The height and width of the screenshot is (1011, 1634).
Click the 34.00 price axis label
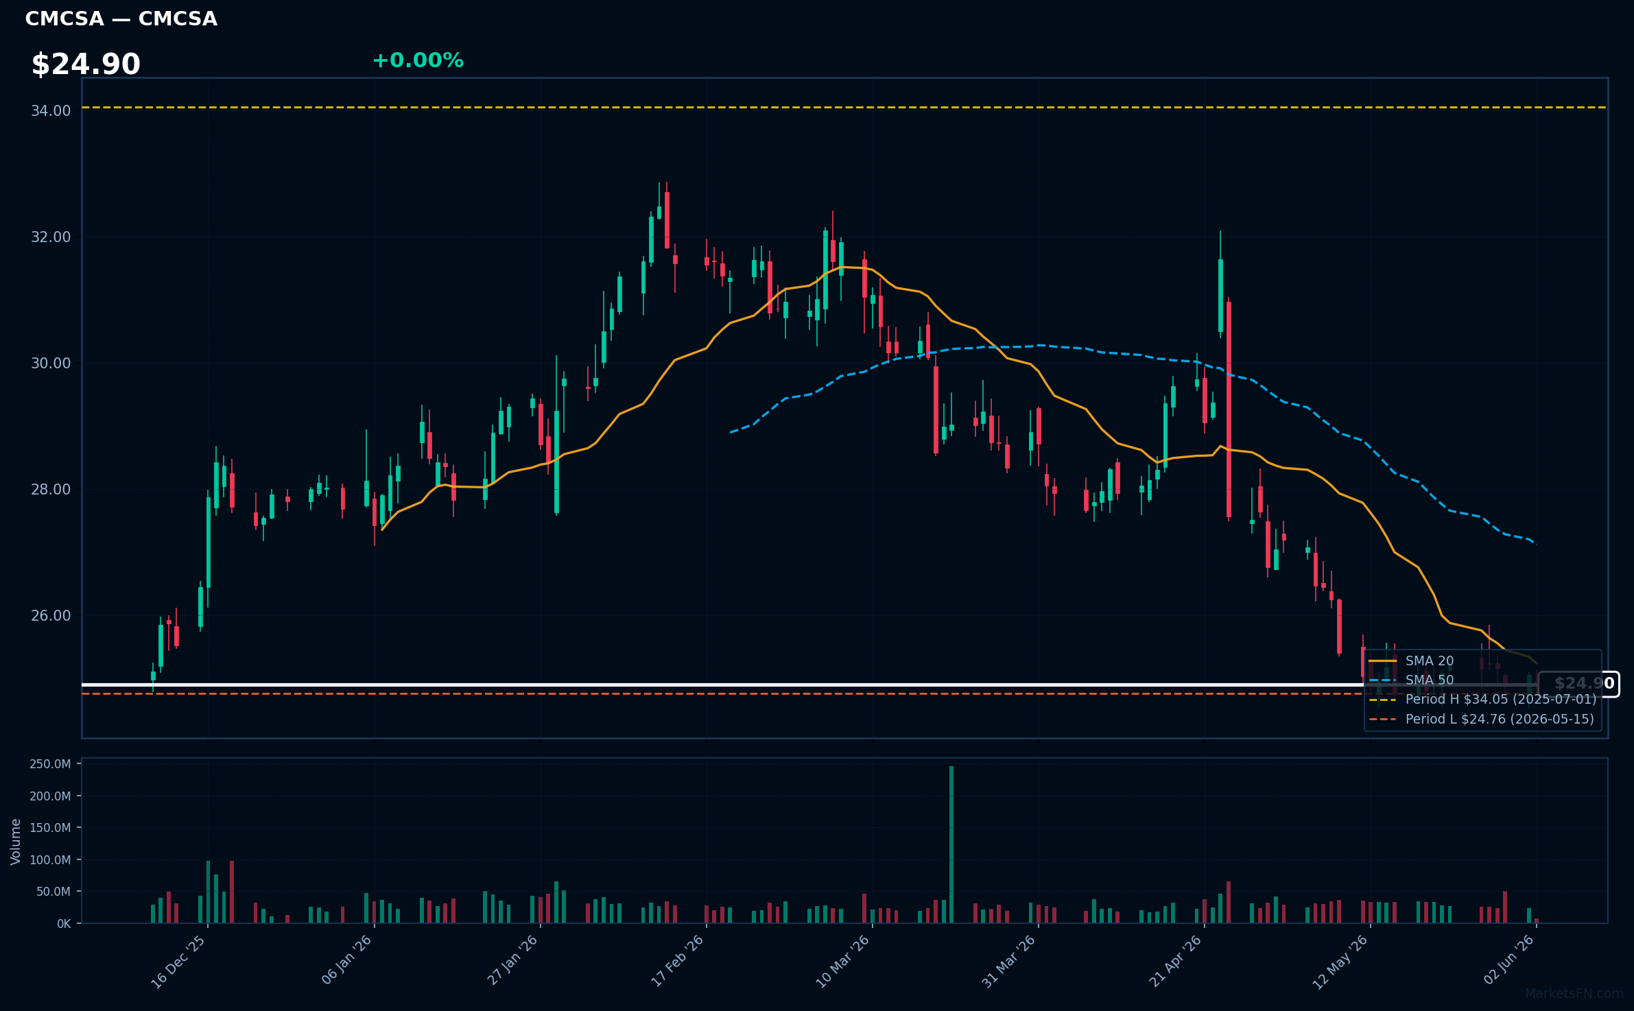pos(51,110)
